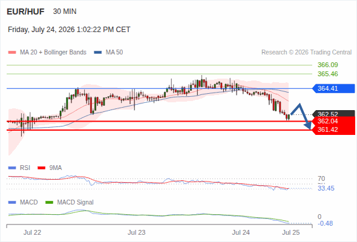The image size is (357, 242).
Task: Click the 9MA legend label
Action: coord(56,168)
